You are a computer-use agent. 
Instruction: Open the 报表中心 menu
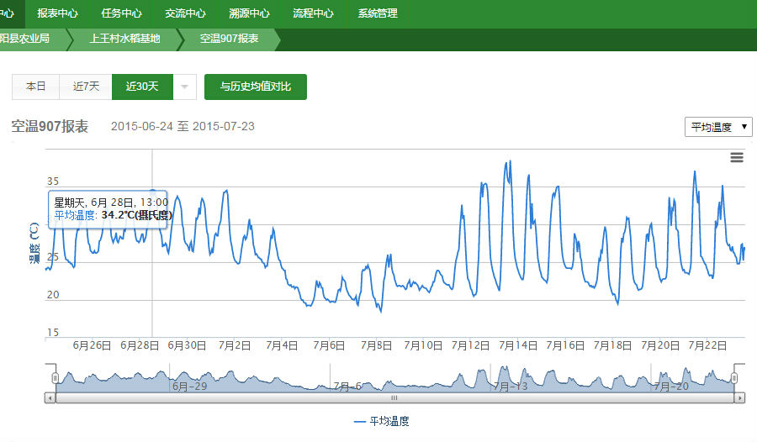(x=58, y=13)
